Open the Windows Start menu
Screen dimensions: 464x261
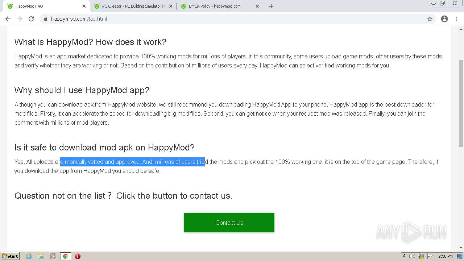[10, 256]
